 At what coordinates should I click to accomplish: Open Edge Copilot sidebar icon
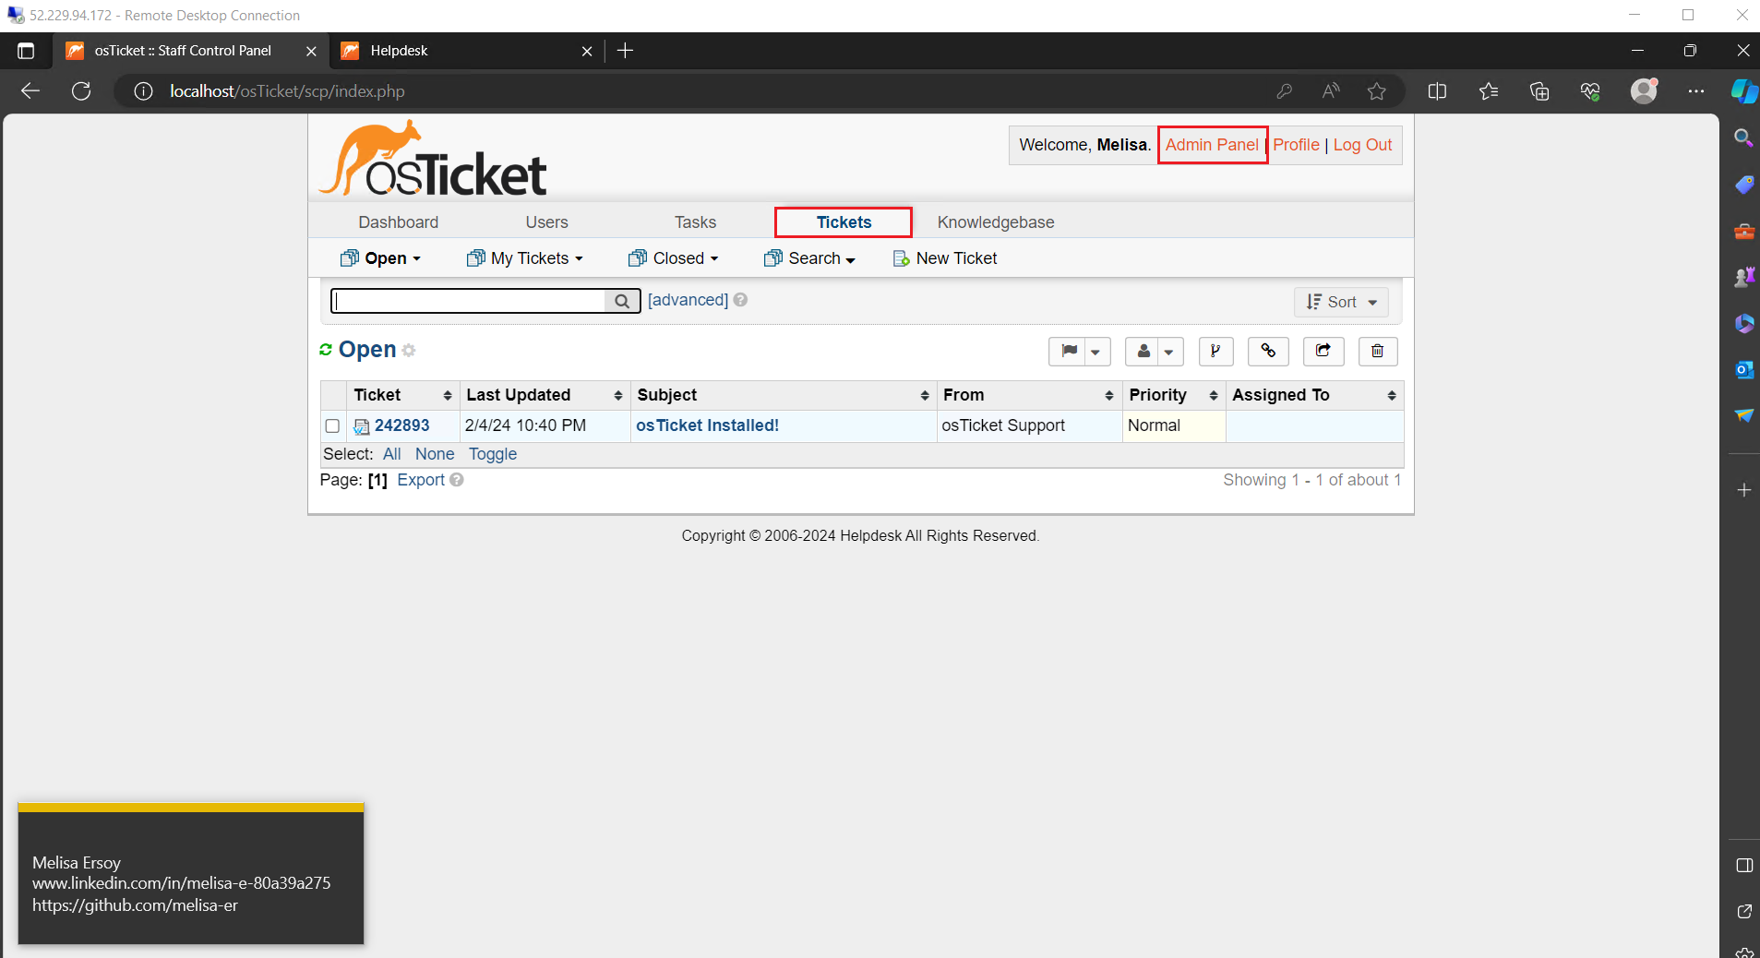(x=1743, y=90)
